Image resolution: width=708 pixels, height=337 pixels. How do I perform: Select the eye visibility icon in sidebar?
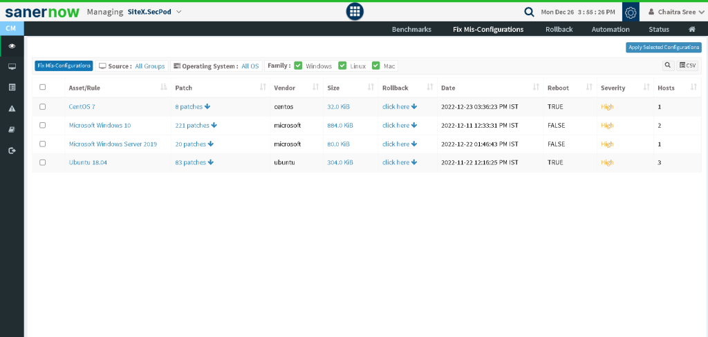pyautogui.click(x=12, y=46)
